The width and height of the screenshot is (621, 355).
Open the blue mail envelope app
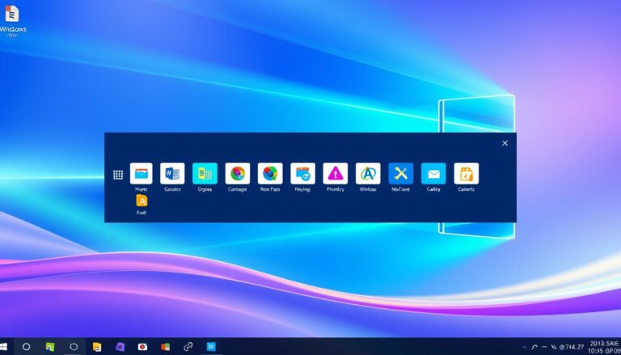[433, 174]
